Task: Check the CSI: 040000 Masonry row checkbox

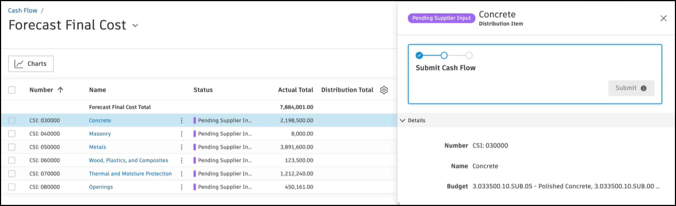Action: coord(12,134)
